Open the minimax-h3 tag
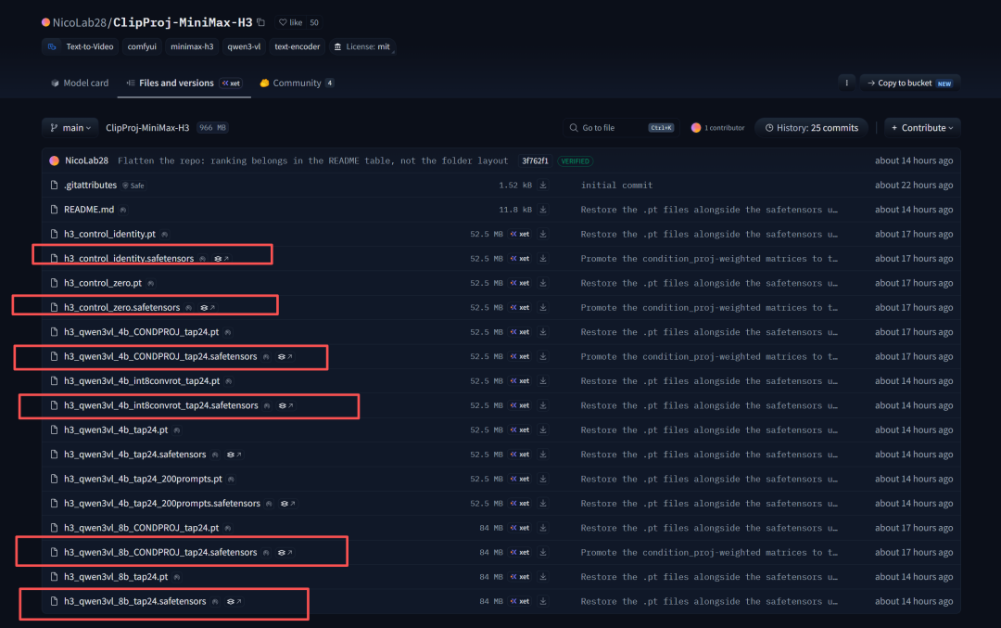Screen dimensions: 1001x628 [x=192, y=46]
